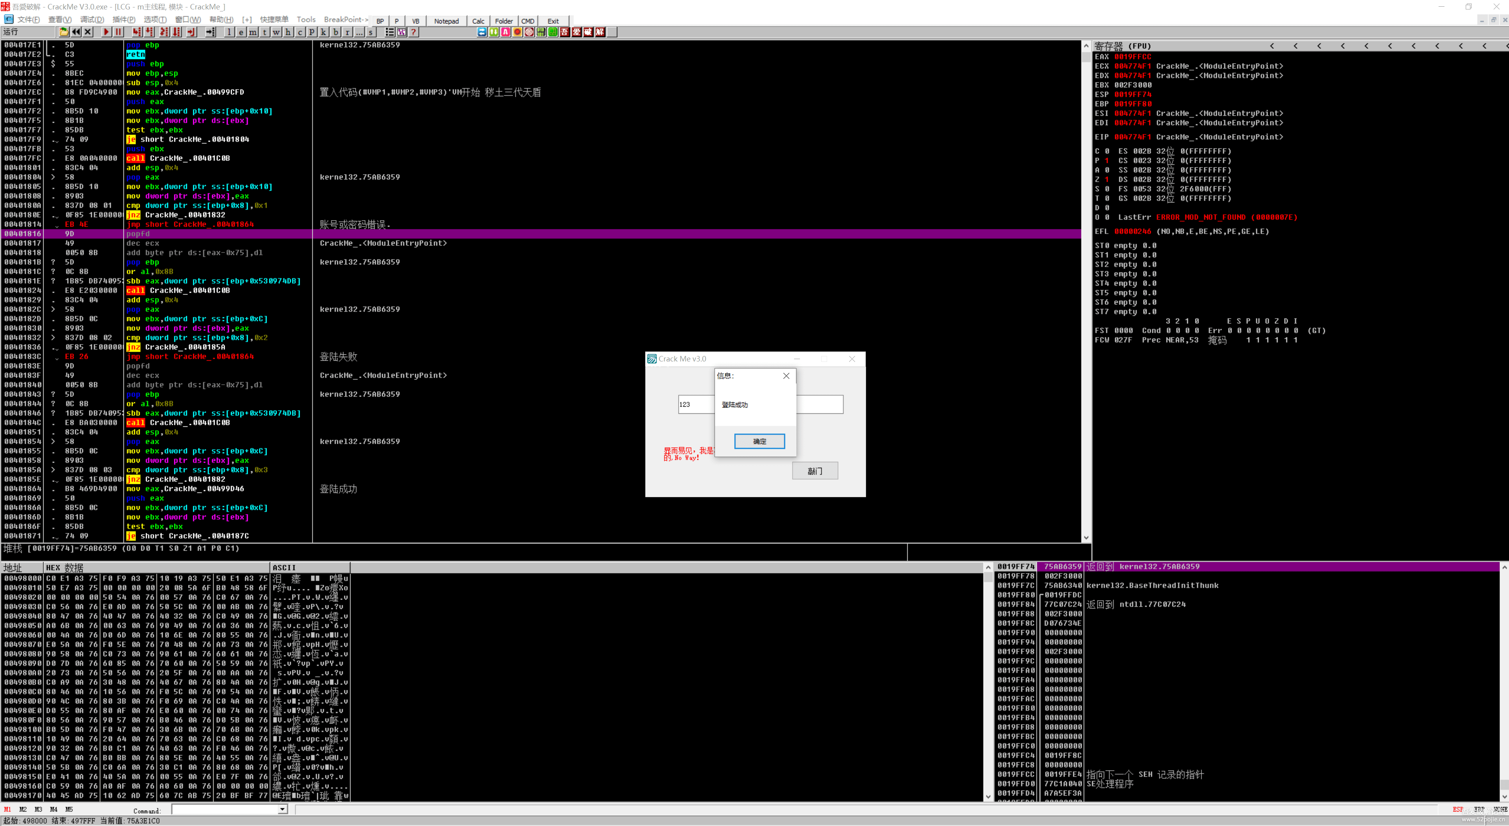Open the breakpoints 'b' window icon
Image resolution: width=1509 pixels, height=826 pixels.
(336, 32)
